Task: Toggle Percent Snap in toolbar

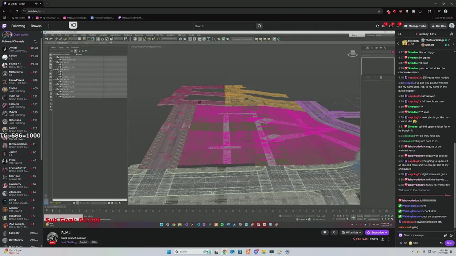Action: click(149, 39)
